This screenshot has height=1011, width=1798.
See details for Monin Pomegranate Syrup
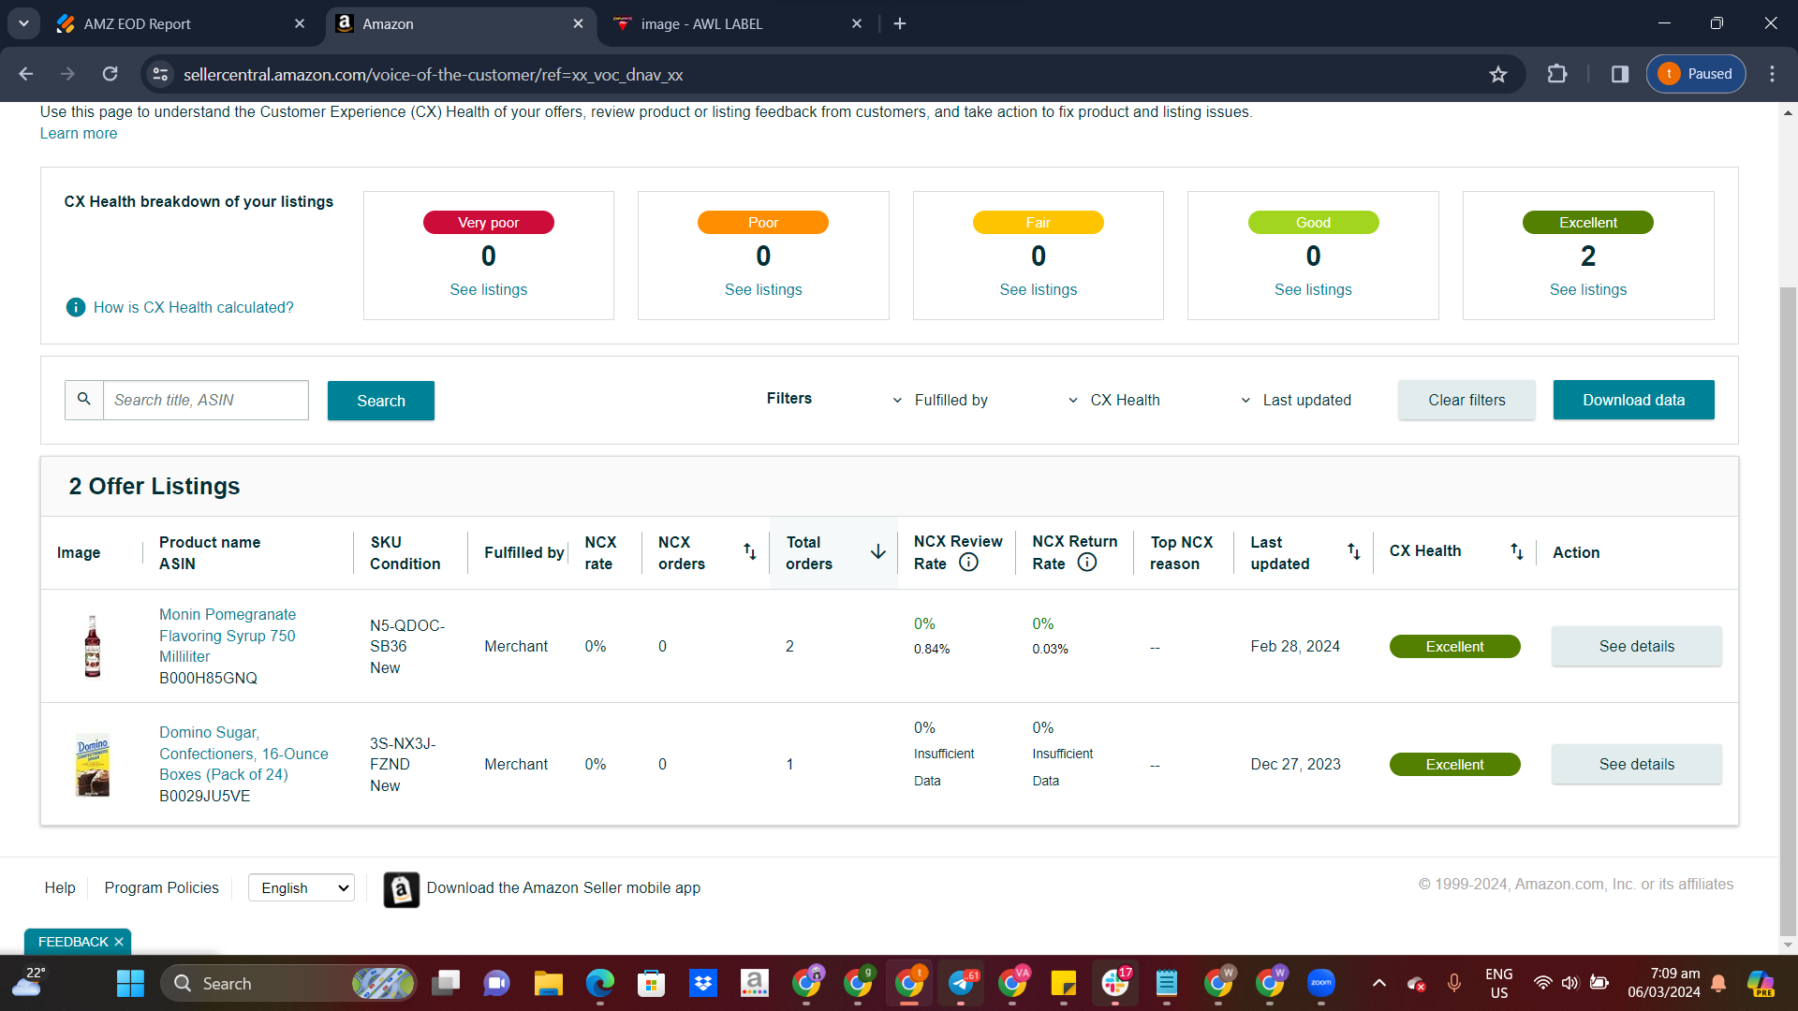pyautogui.click(x=1637, y=646)
